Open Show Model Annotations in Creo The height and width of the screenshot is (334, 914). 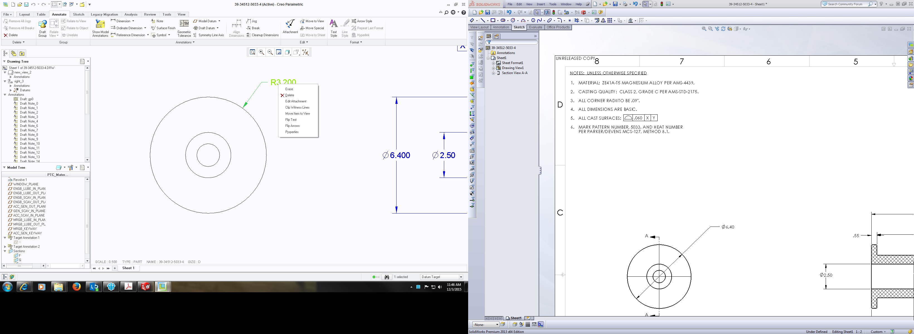coord(100,28)
